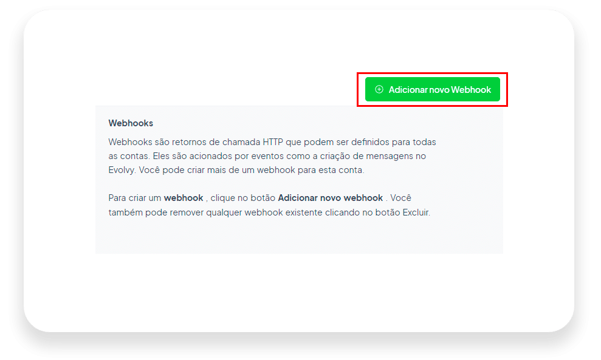The height and width of the screenshot is (360, 601).
Task: Click the word Evolvy in the description
Action: [x=122, y=171]
